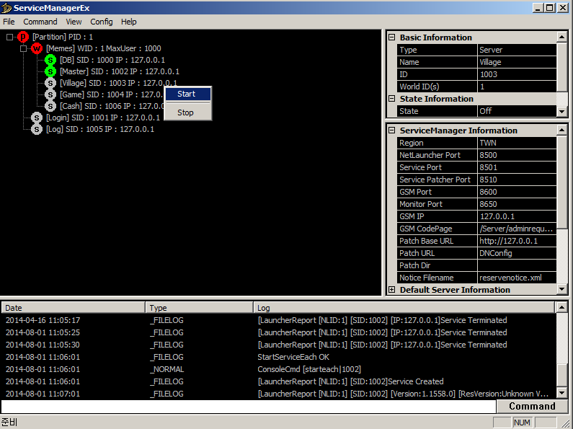The width and height of the screenshot is (573, 429).
Task: Click the gray Game server status icon
Action: tap(50, 94)
